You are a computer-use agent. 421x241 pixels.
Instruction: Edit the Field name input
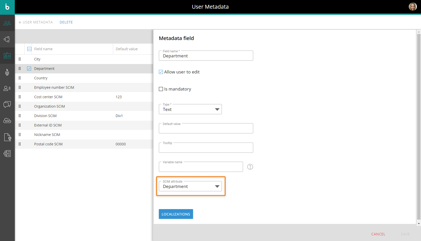click(x=206, y=56)
